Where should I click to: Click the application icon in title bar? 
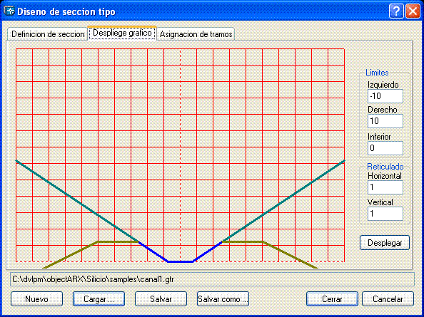9,11
